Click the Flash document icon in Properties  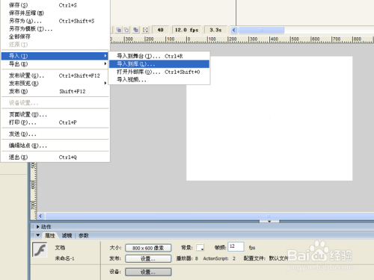click(40, 249)
